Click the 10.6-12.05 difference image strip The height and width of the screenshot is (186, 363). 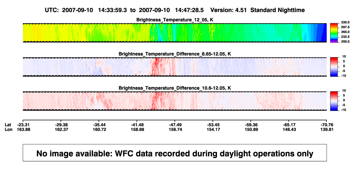coord(175,101)
